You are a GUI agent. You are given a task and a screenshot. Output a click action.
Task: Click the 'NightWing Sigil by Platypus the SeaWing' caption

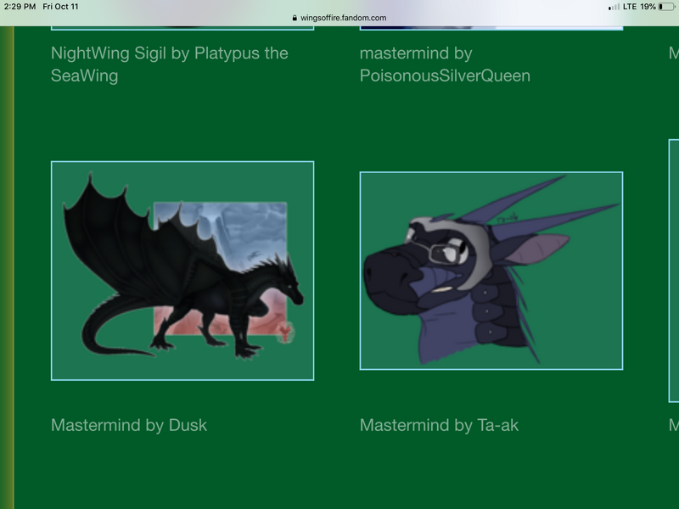170,64
